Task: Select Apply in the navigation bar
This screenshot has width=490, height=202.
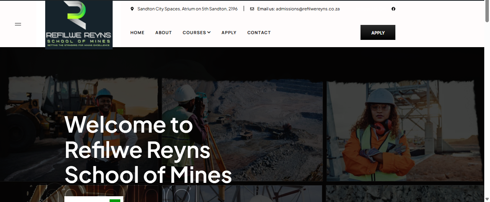Action: click(229, 33)
